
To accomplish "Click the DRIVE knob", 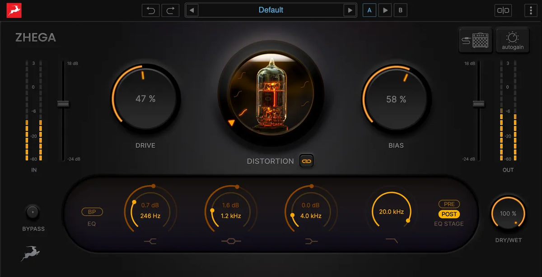I will click(x=145, y=97).
